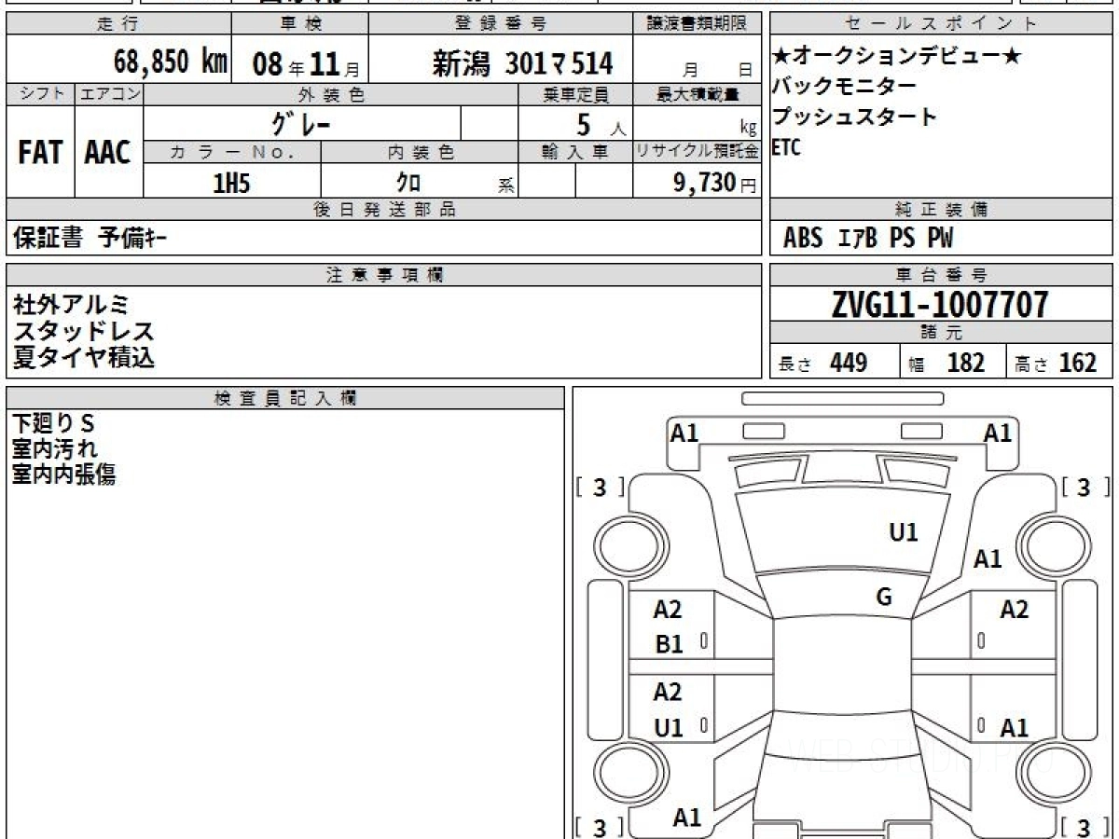Click interior color クロ
Screen dimensions: 1119x839
coord(408,184)
